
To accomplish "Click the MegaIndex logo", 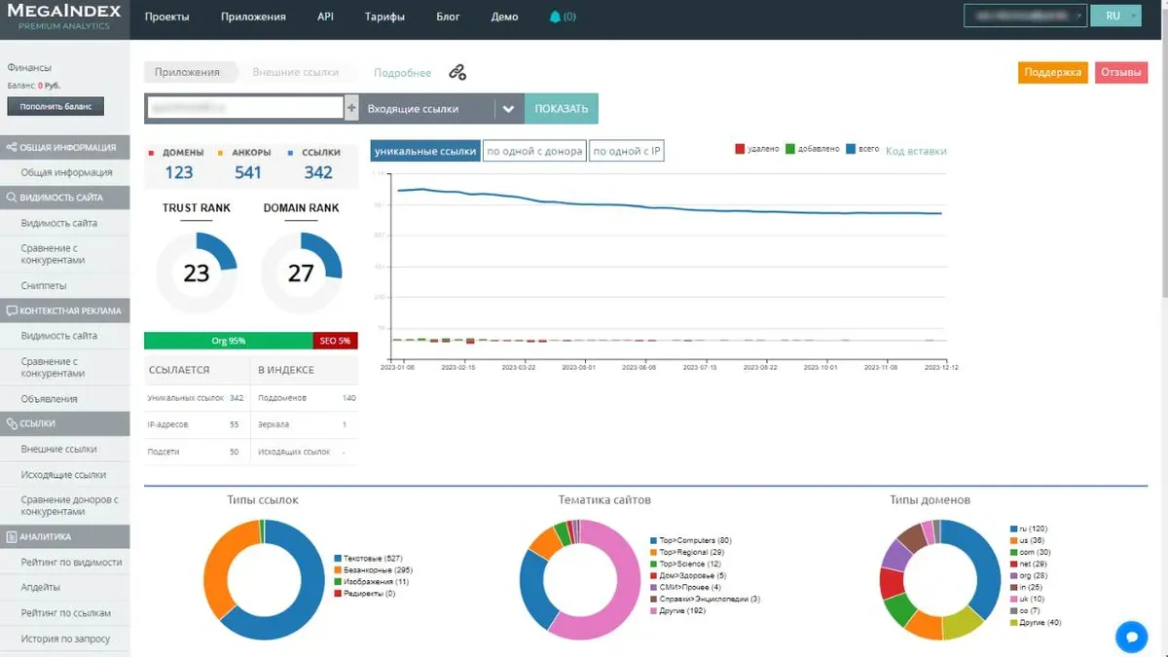I will click(x=64, y=16).
